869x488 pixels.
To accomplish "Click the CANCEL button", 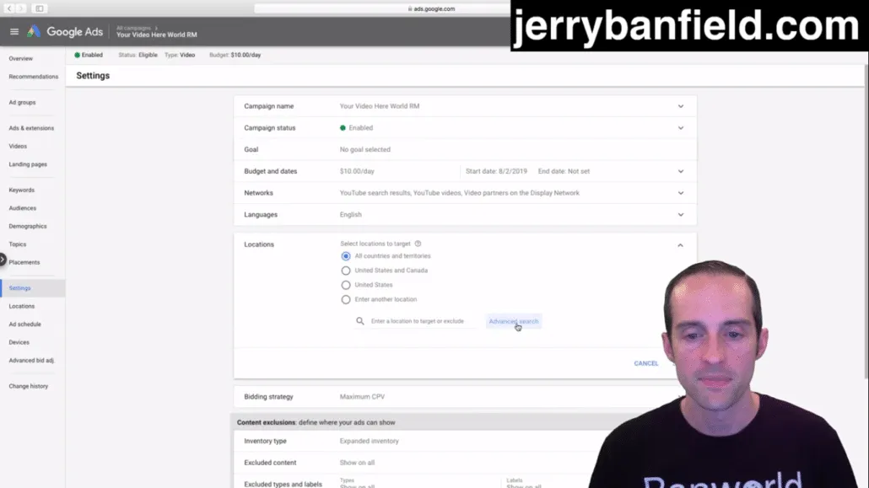I will click(646, 363).
